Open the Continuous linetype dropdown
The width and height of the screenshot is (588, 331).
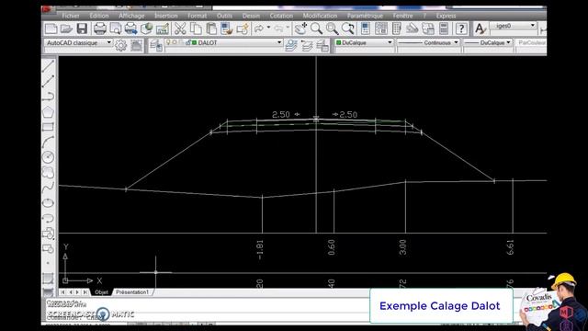click(456, 42)
